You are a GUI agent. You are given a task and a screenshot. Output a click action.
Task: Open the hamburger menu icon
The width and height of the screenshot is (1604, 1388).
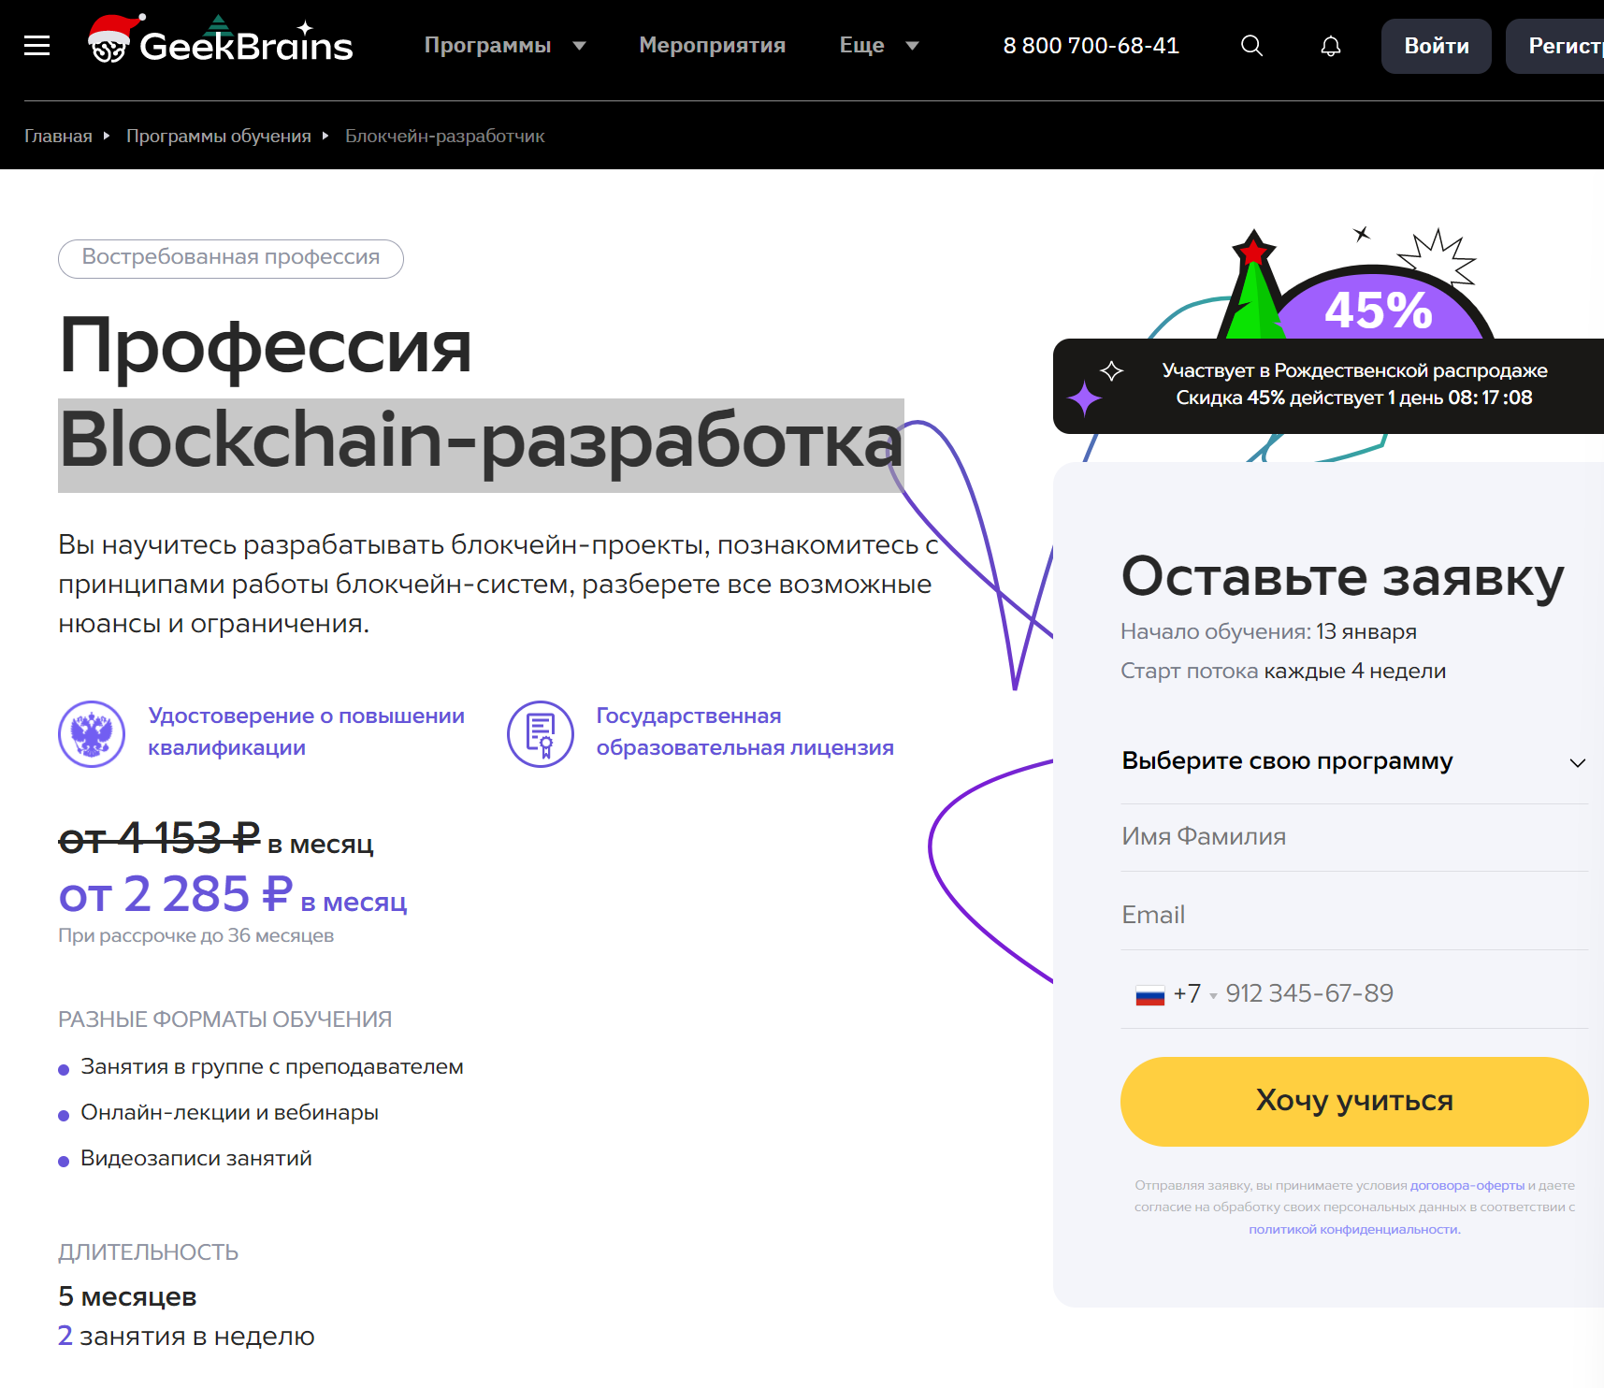click(x=37, y=46)
